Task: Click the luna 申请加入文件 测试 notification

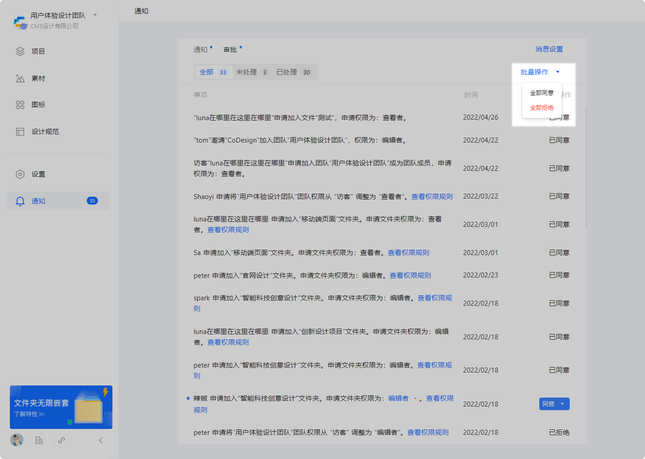Action: tap(301, 118)
